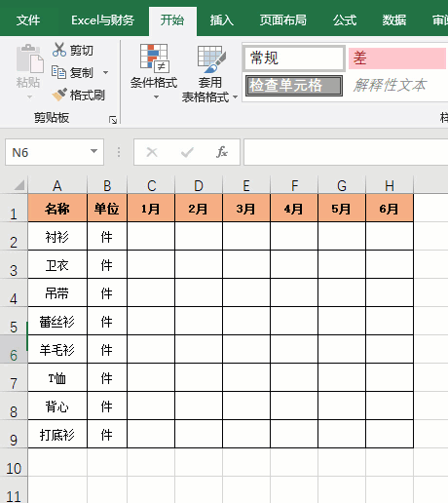Switch to Excel与财务 tab
The height and width of the screenshot is (503, 448).
[x=102, y=20]
